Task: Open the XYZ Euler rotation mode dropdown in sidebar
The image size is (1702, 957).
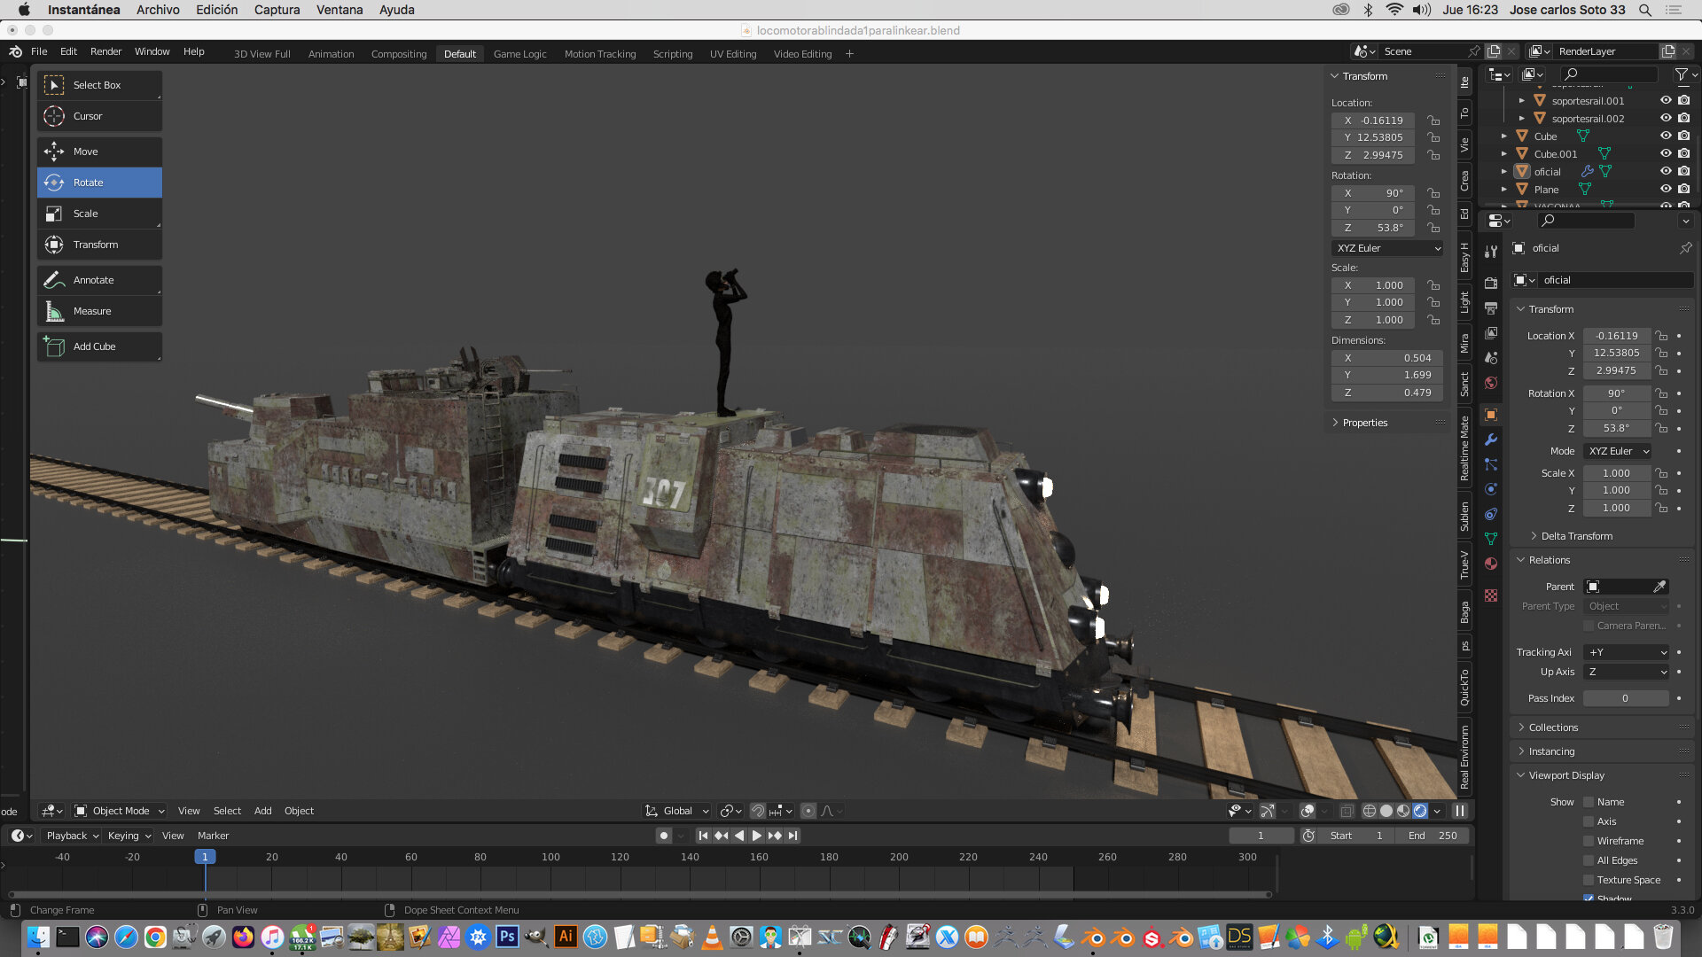Action: pos(1387,248)
